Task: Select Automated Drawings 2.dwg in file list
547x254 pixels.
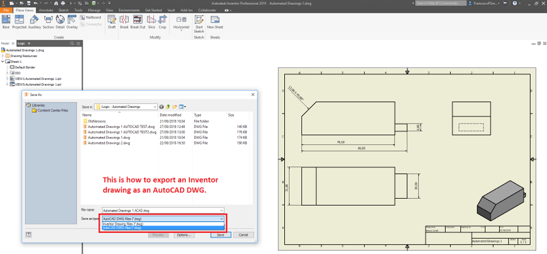Action: (x=107, y=143)
